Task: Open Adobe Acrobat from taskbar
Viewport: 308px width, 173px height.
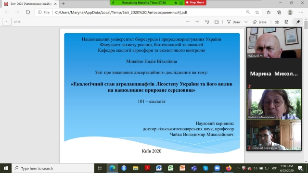Action: pyautogui.click(x=147, y=168)
